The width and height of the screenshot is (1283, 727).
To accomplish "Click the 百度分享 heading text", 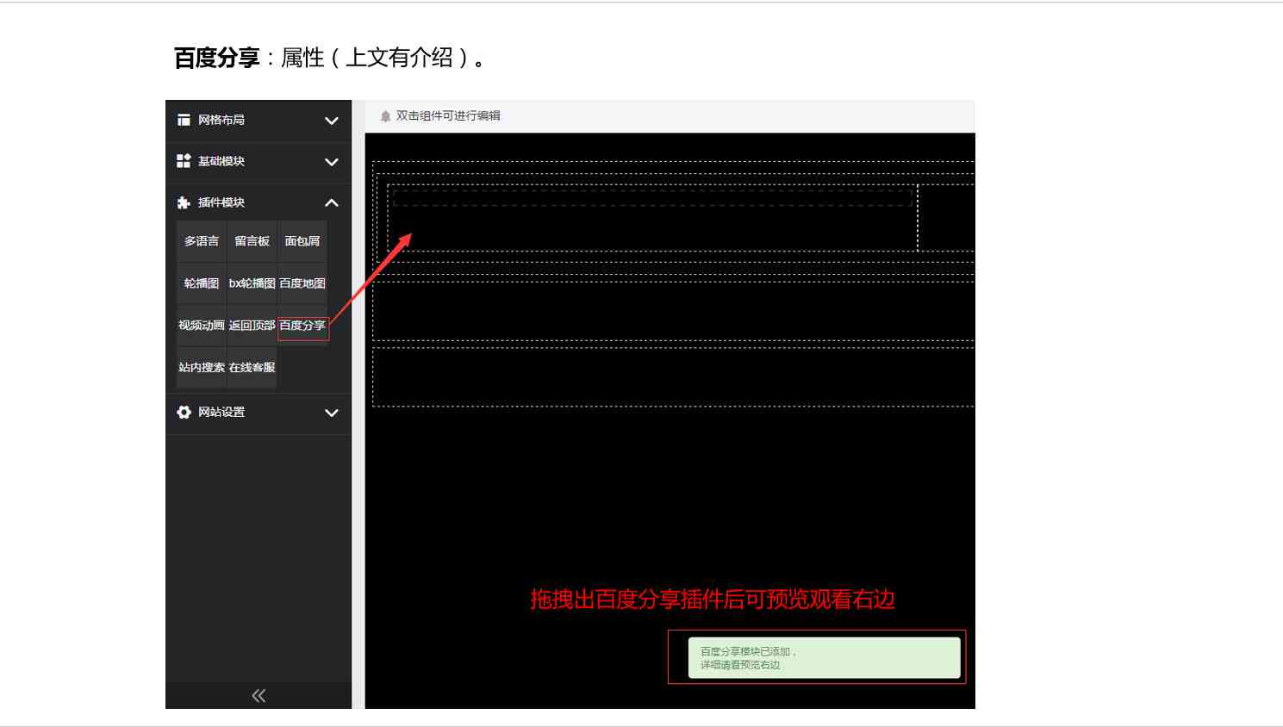I will [x=216, y=58].
